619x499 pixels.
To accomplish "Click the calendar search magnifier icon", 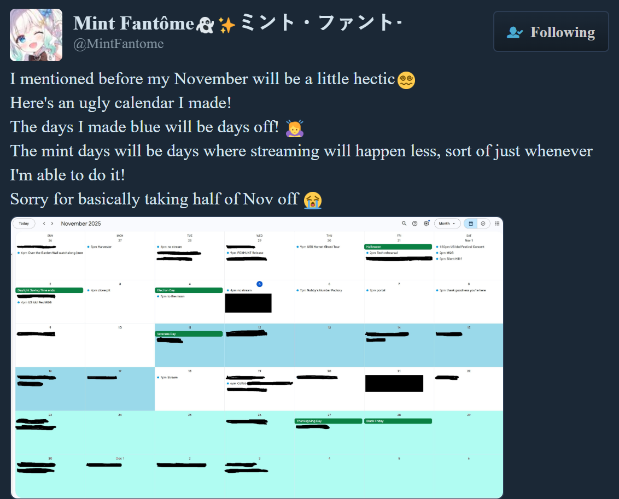I will tap(404, 224).
